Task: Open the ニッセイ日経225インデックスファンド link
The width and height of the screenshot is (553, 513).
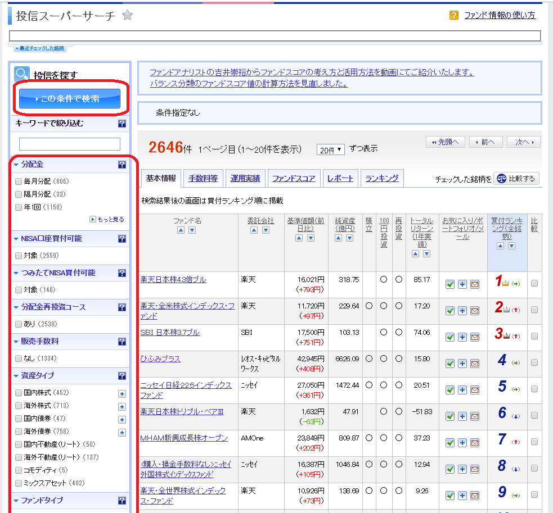Action: coord(186,390)
